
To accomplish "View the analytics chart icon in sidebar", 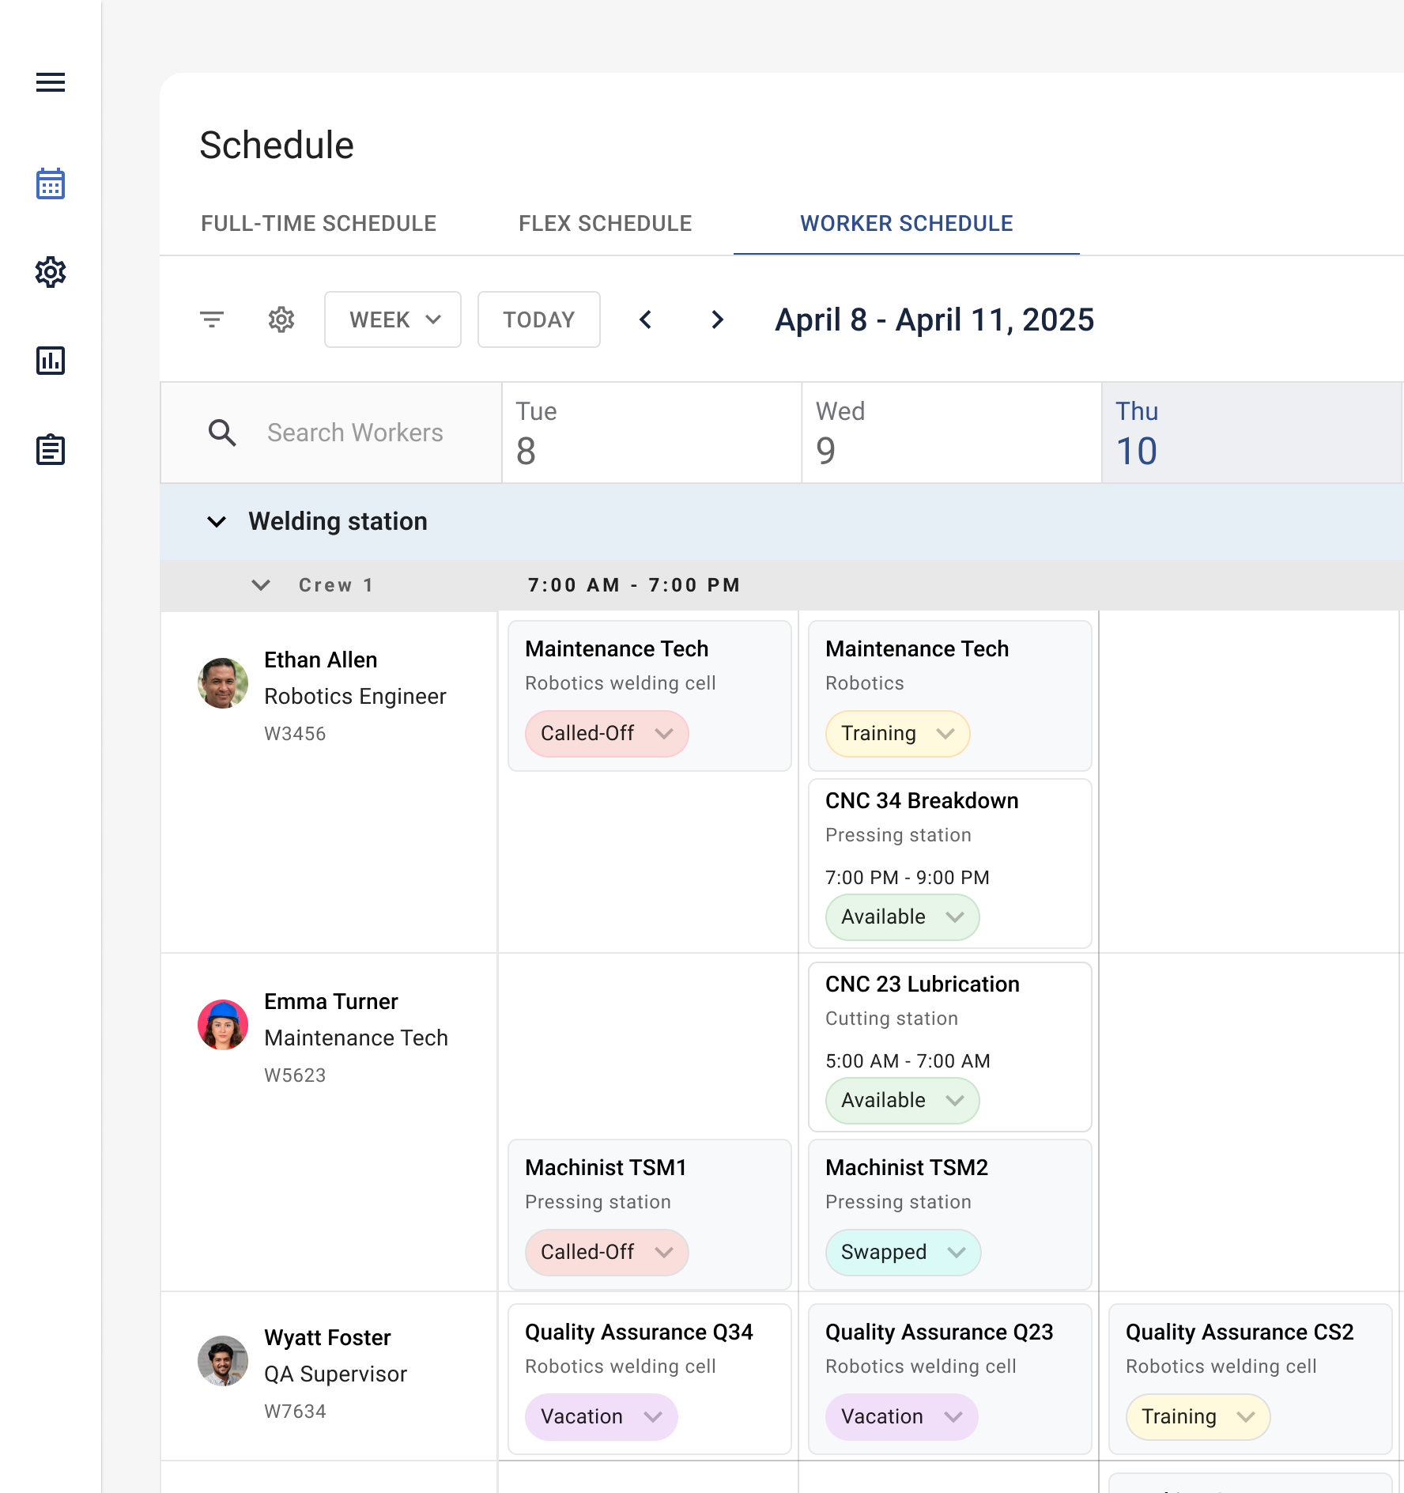I will click(51, 361).
